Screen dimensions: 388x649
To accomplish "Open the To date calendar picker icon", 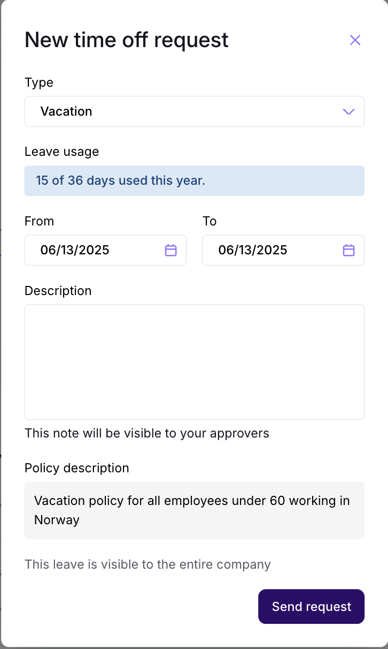I will [348, 250].
